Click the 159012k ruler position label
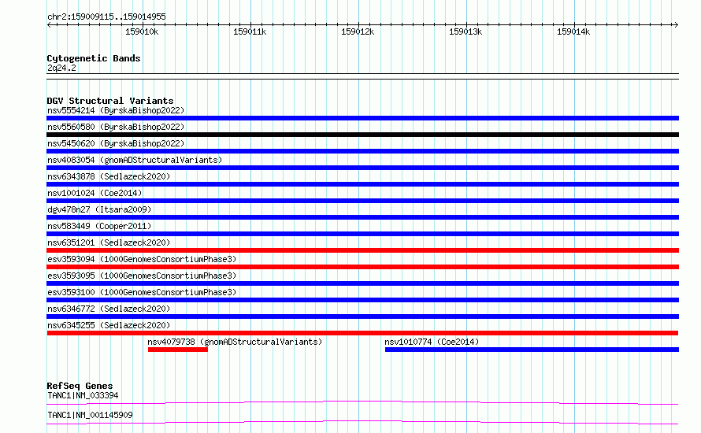701x433 pixels. tap(358, 31)
